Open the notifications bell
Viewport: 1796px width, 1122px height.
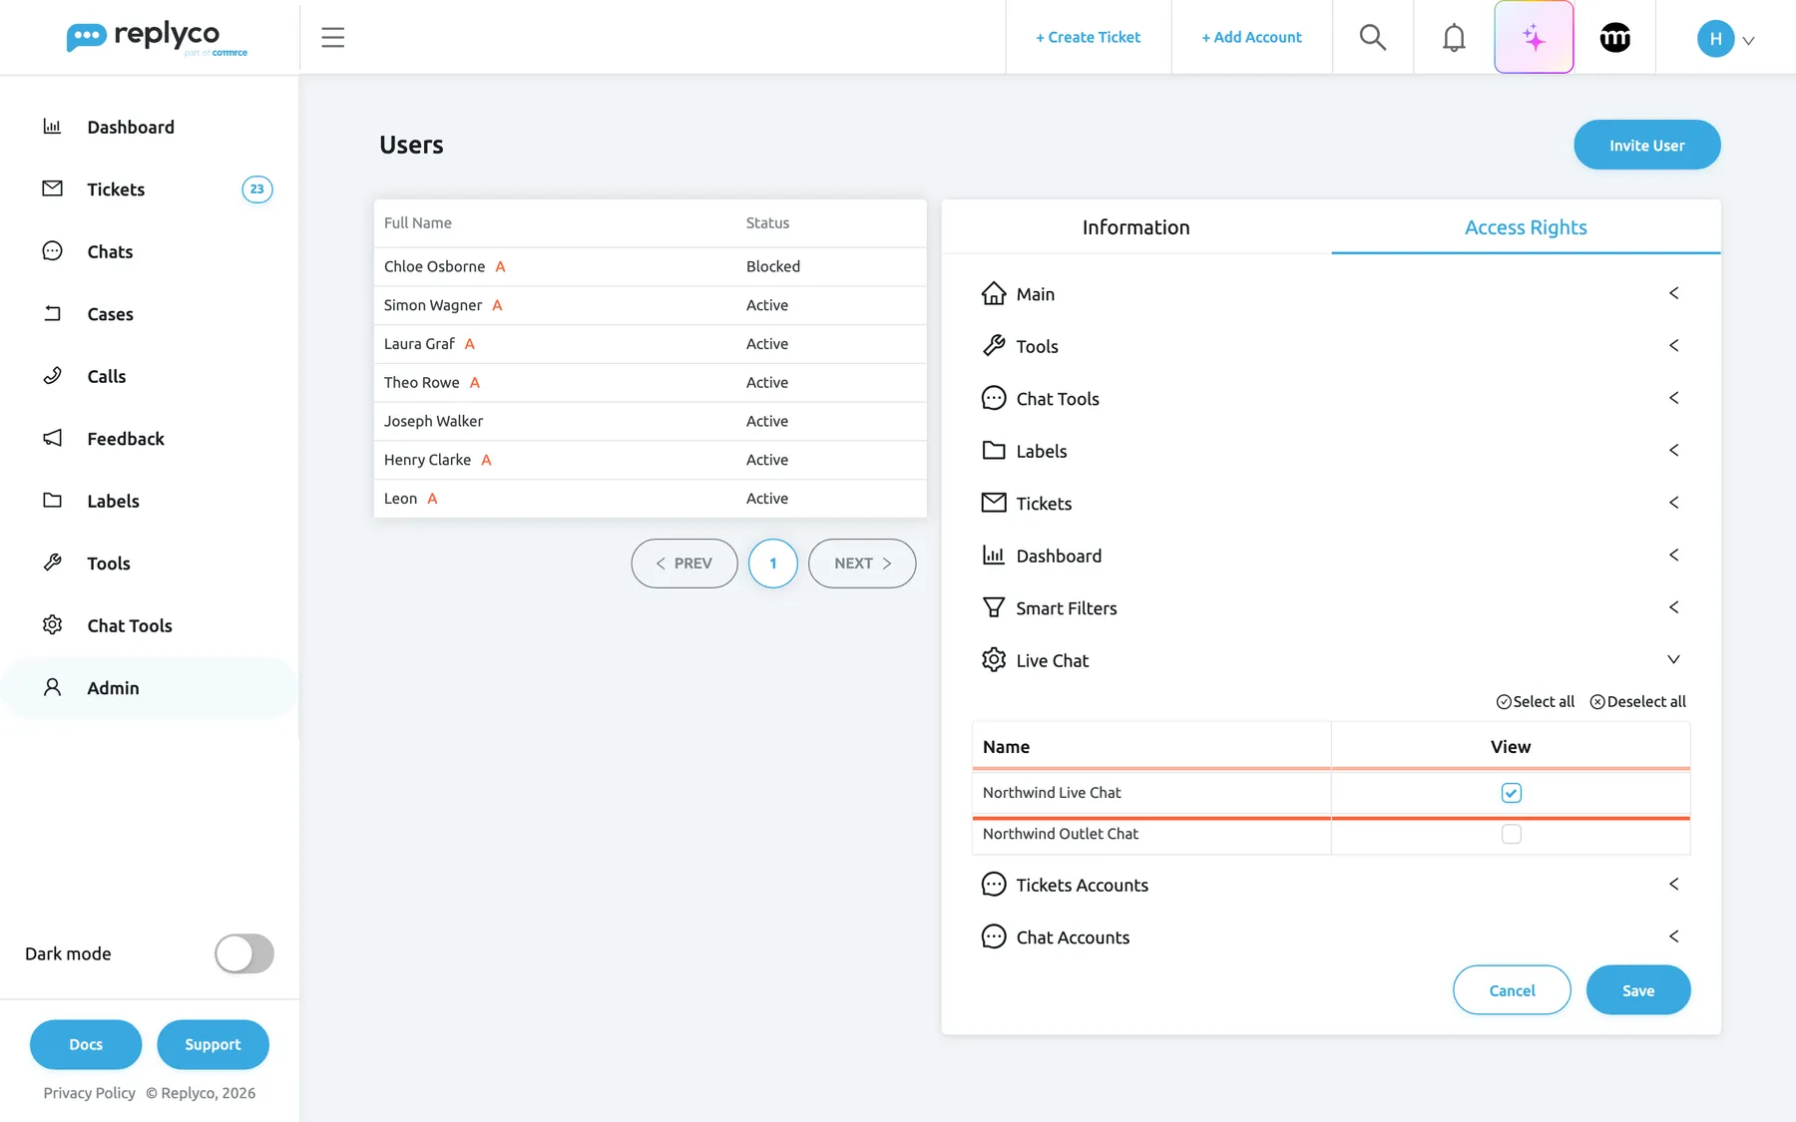click(x=1454, y=38)
